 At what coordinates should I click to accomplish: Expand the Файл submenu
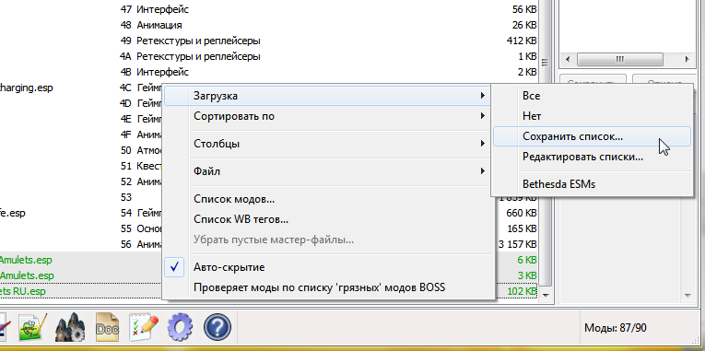tap(328, 171)
